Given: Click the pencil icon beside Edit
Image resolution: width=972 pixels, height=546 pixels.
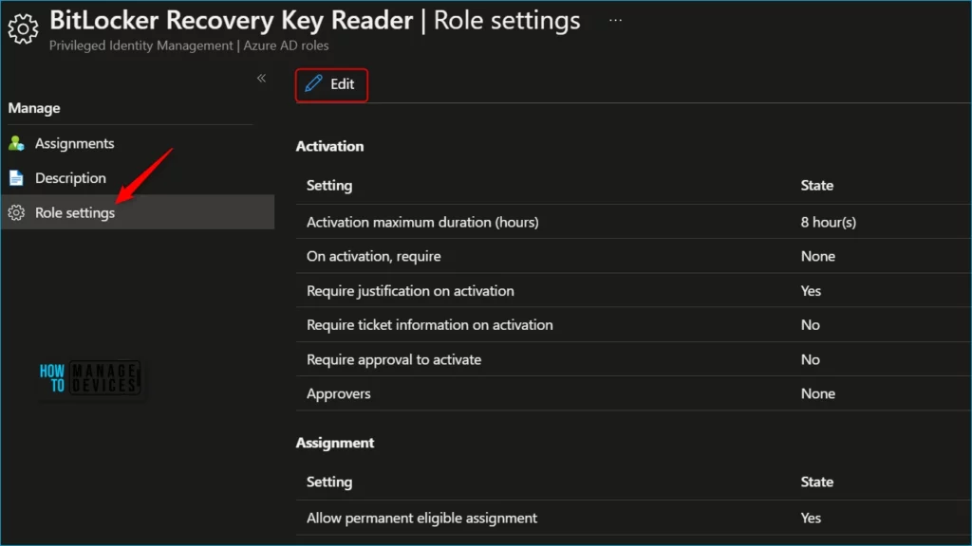Looking at the screenshot, I should click(313, 83).
